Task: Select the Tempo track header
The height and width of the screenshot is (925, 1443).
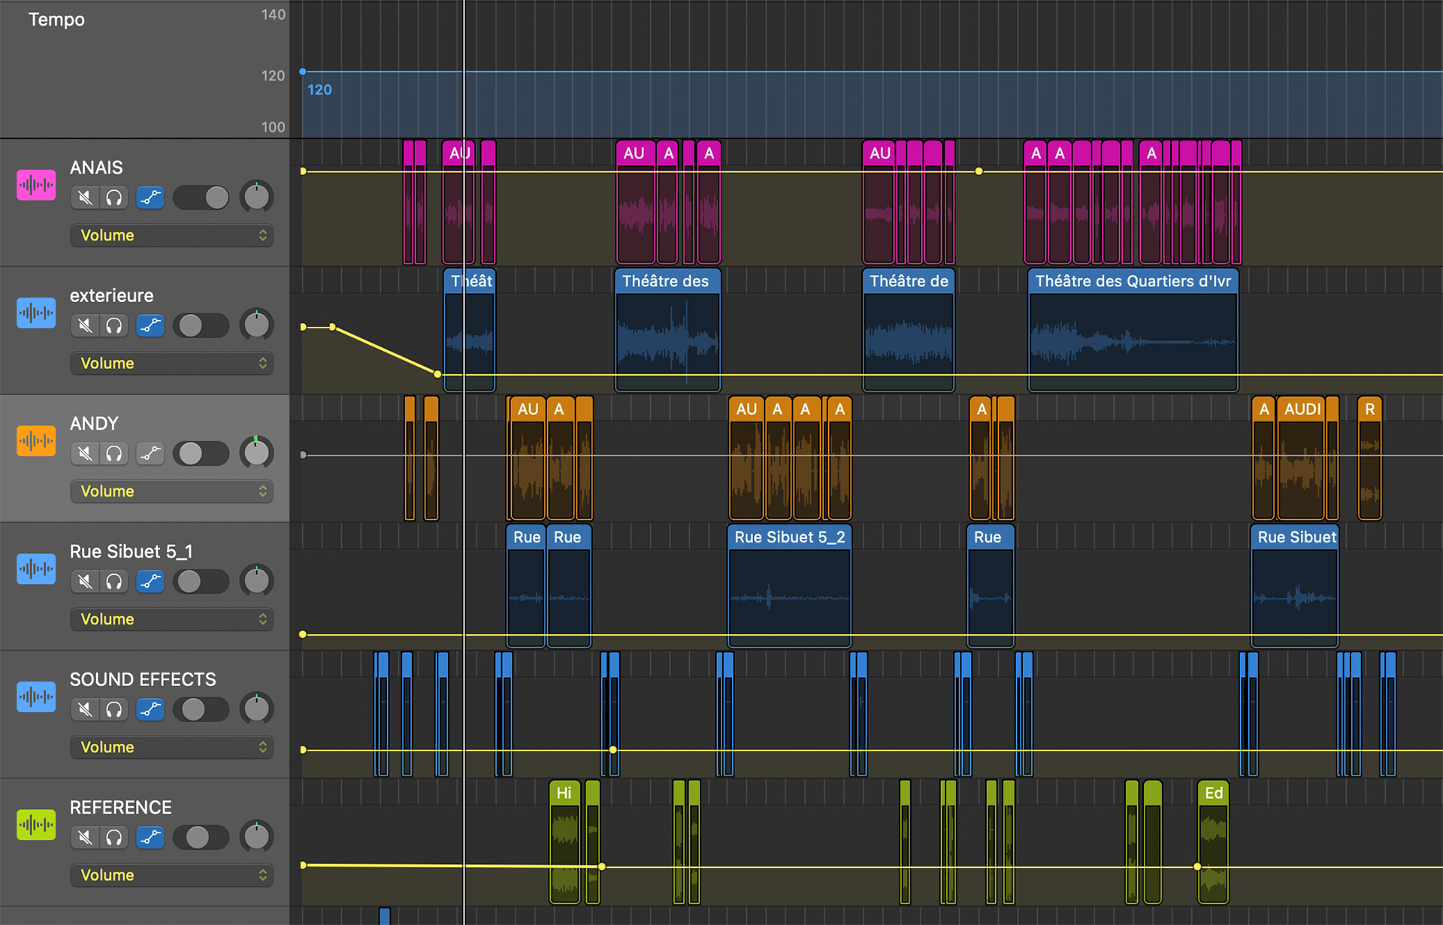Action: [57, 20]
